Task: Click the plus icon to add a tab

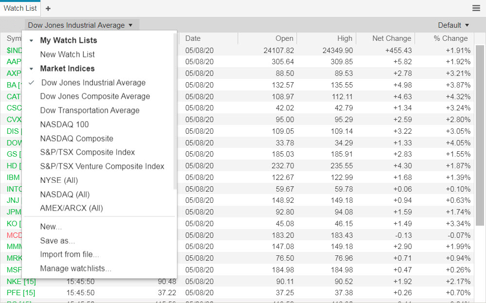Action: point(47,8)
